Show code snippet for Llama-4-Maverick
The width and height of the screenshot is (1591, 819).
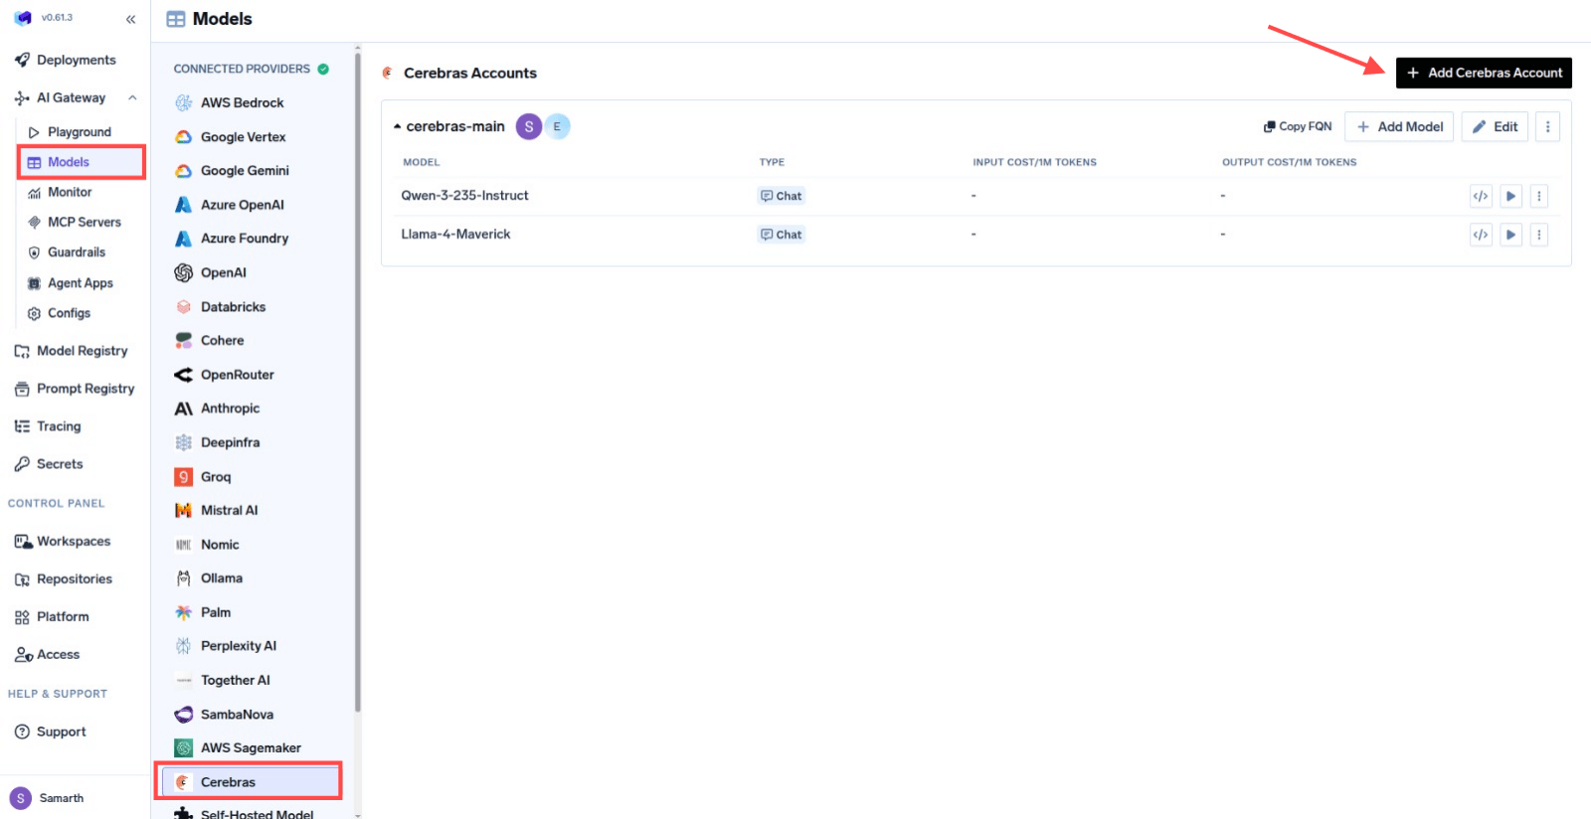pyautogui.click(x=1481, y=235)
